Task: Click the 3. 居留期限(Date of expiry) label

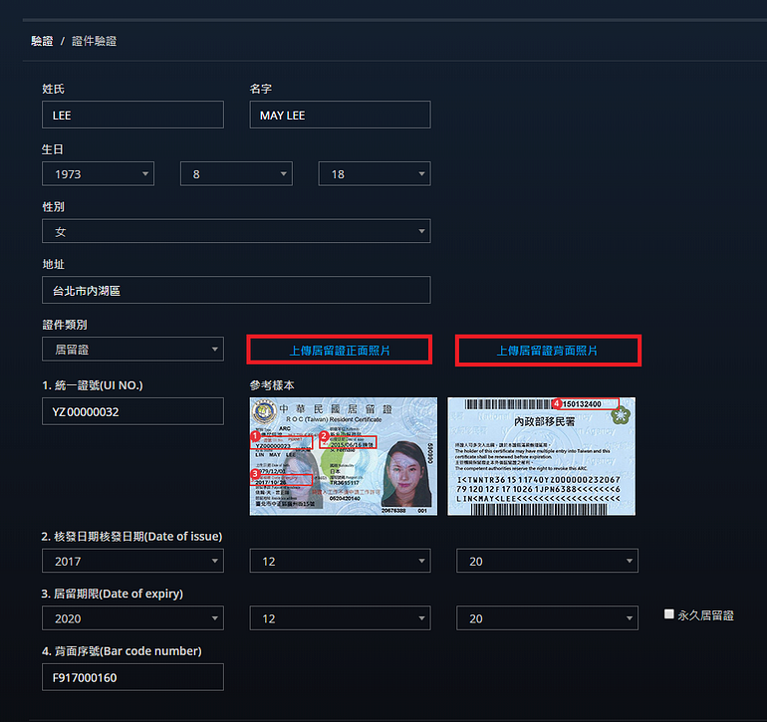Action: pos(113,594)
